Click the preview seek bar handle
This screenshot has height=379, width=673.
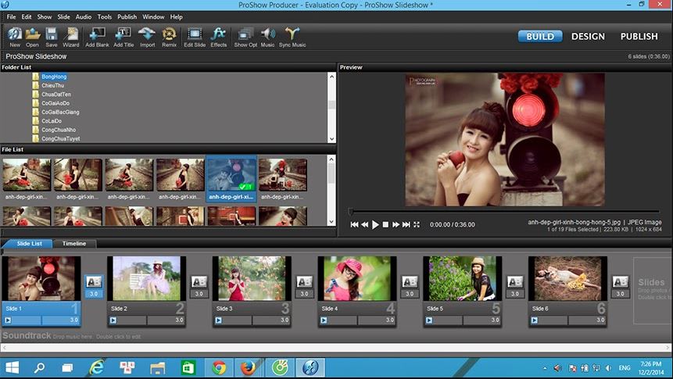[x=351, y=212]
